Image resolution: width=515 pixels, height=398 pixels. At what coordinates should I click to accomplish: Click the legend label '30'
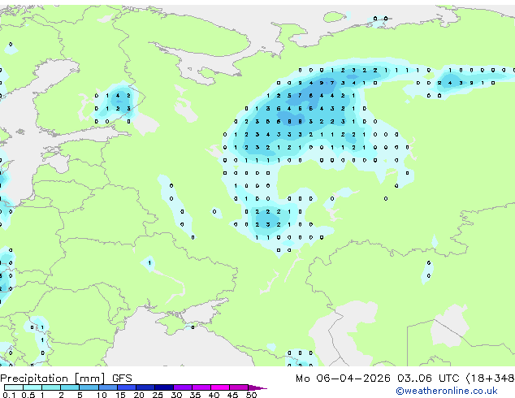[176, 395]
